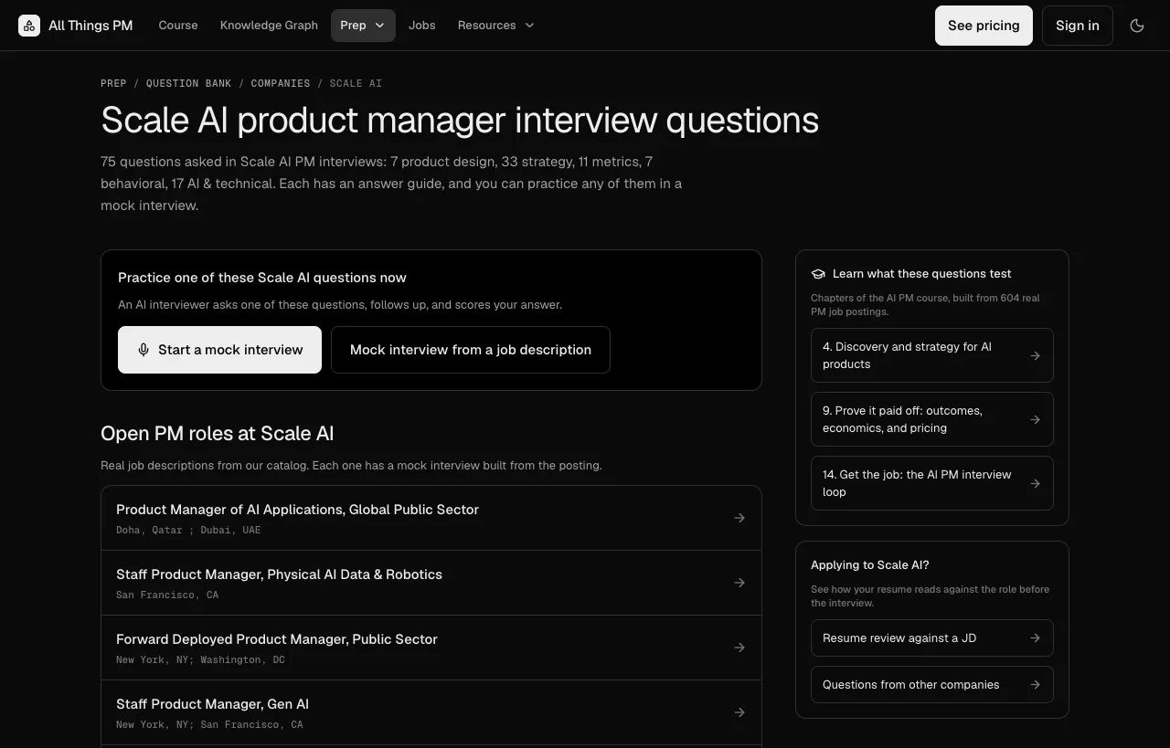Expand the Prep dropdown chevron

tap(380, 26)
